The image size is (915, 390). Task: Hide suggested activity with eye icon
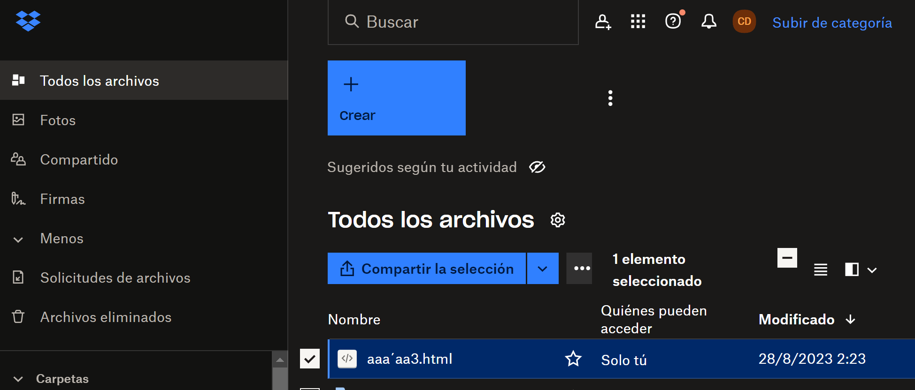[537, 167]
